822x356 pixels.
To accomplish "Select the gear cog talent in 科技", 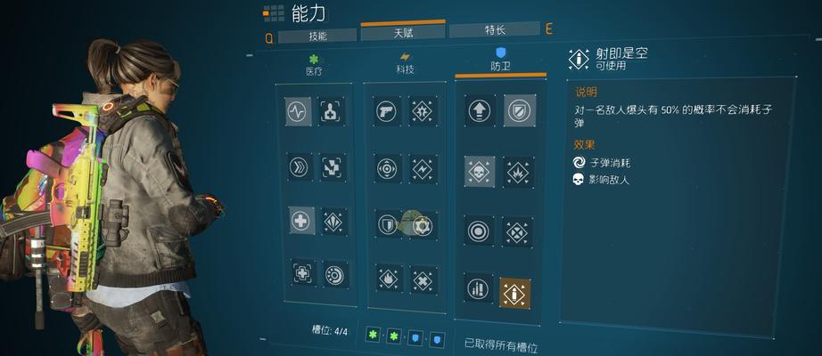I will (x=422, y=226).
